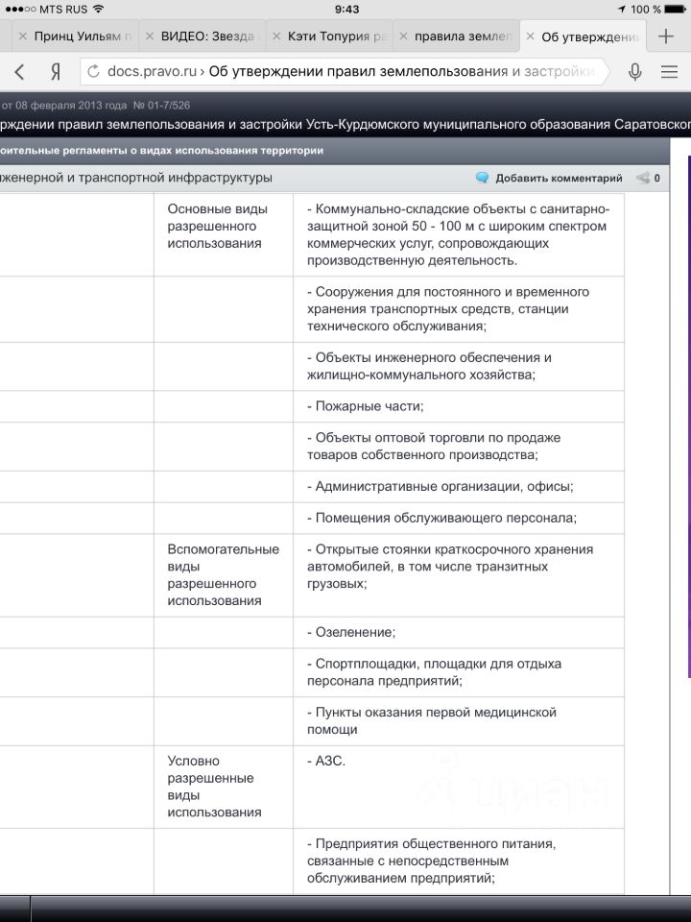Click the Помещения обслуживающего персонала cell
Viewport: 691px width, 922px height.
[459, 518]
